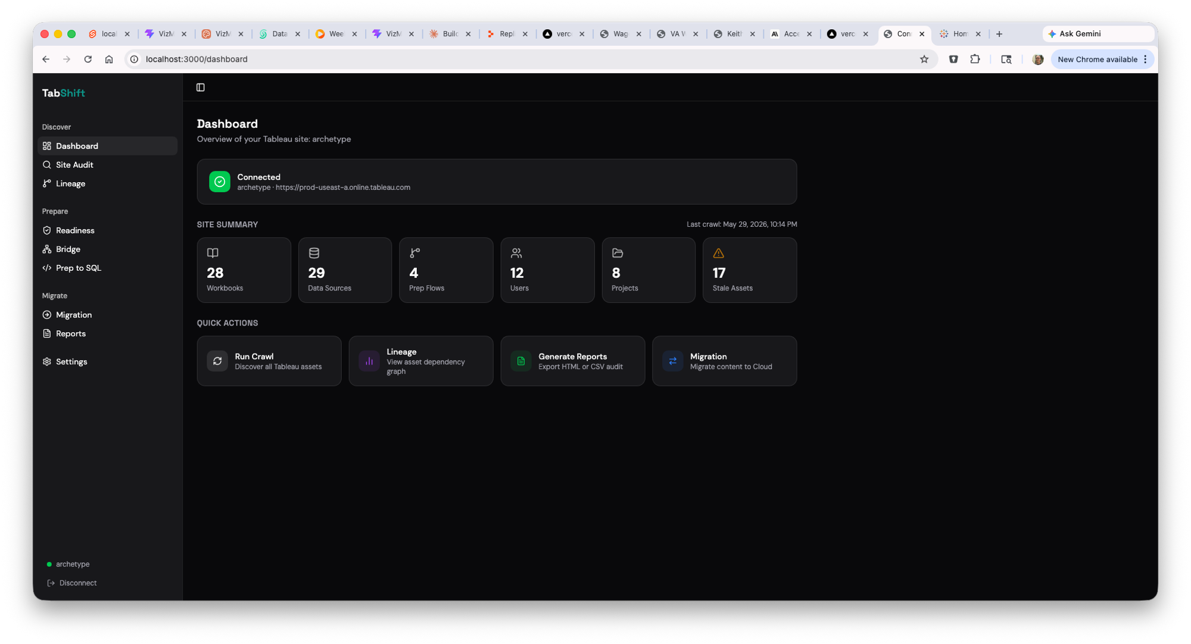This screenshot has height=644, width=1191.
Task: Click the browser forward arrow
Action: [67, 59]
